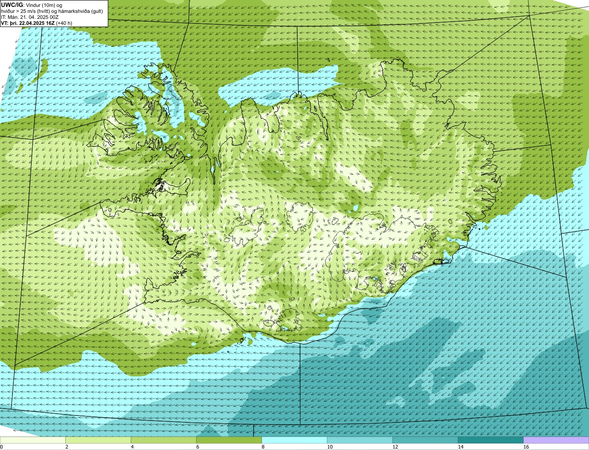Click the legend label '2'
589x450 pixels.
pyautogui.click(x=67, y=447)
